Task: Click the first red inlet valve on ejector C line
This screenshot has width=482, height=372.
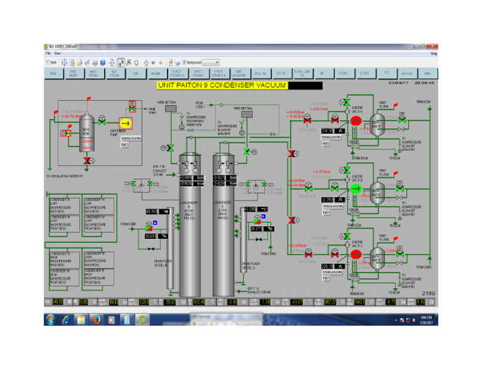Action: pos(308,253)
